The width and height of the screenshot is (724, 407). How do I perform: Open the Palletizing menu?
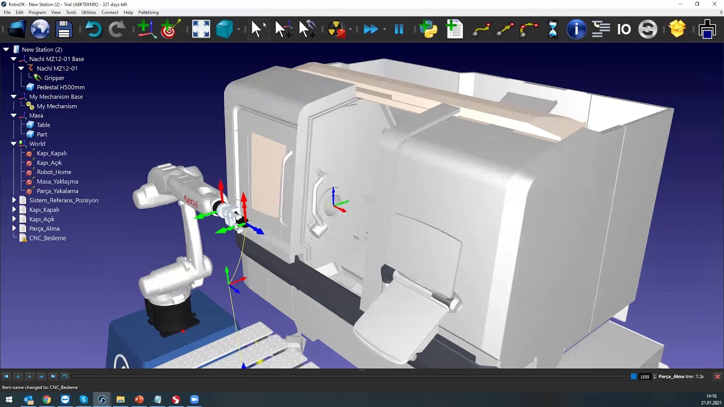pyautogui.click(x=148, y=12)
